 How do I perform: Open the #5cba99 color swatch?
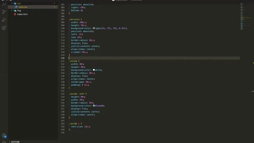94,106
